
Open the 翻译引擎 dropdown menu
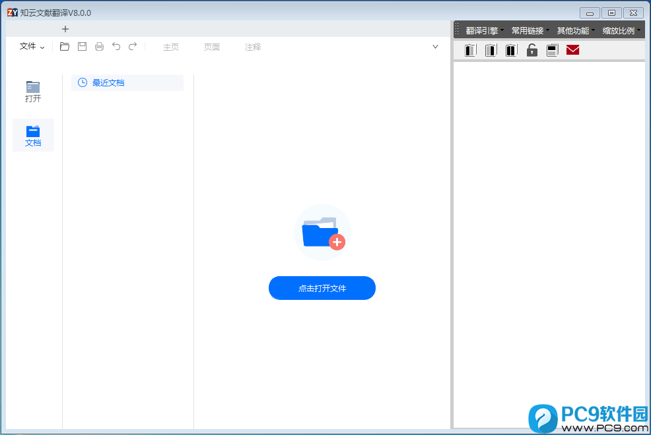(x=485, y=31)
